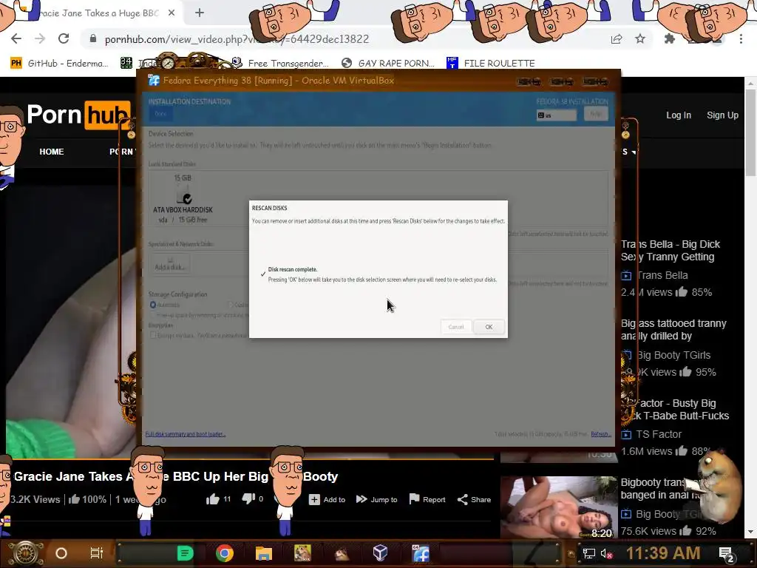This screenshot has height=568, width=757.
Task: Open 'Full disk summary and boot loader...' link
Action: 186,433
